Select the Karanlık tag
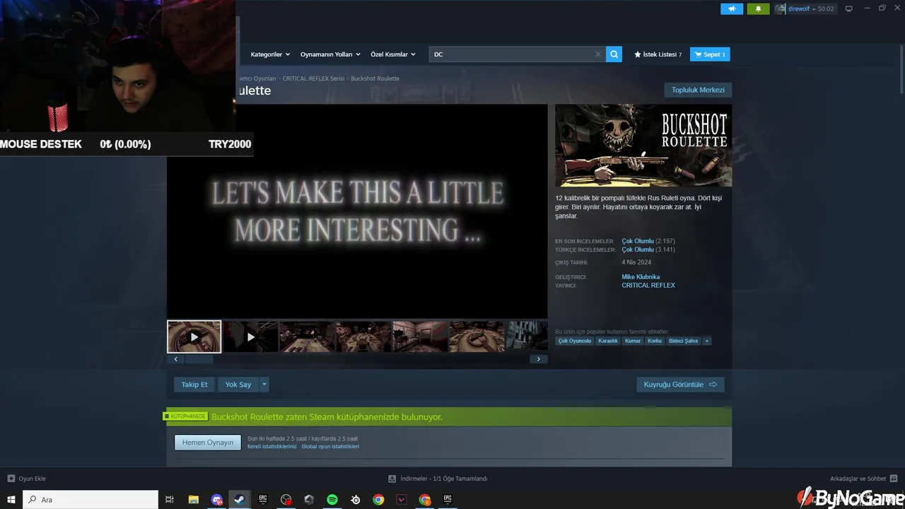Image resolution: width=905 pixels, height=509 pixels. [x=608, y=341]
